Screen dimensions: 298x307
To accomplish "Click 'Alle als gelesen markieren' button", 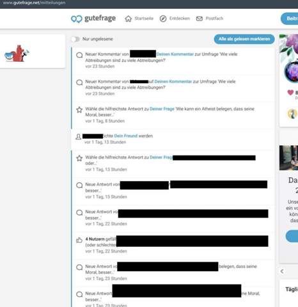I will (x=244, y=39).
